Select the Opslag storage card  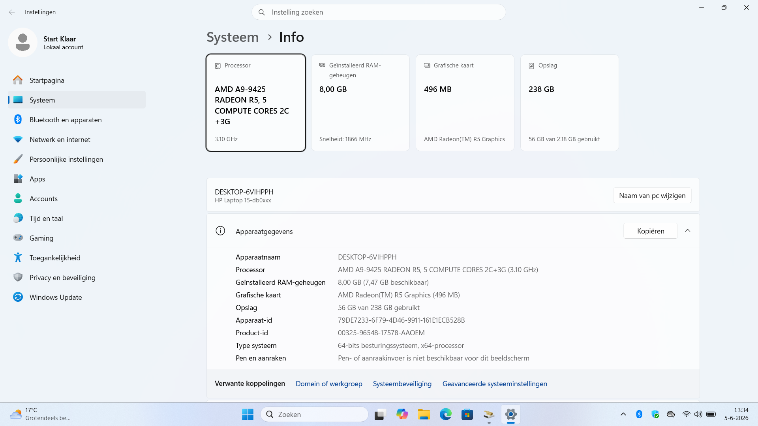click(570, 103)
